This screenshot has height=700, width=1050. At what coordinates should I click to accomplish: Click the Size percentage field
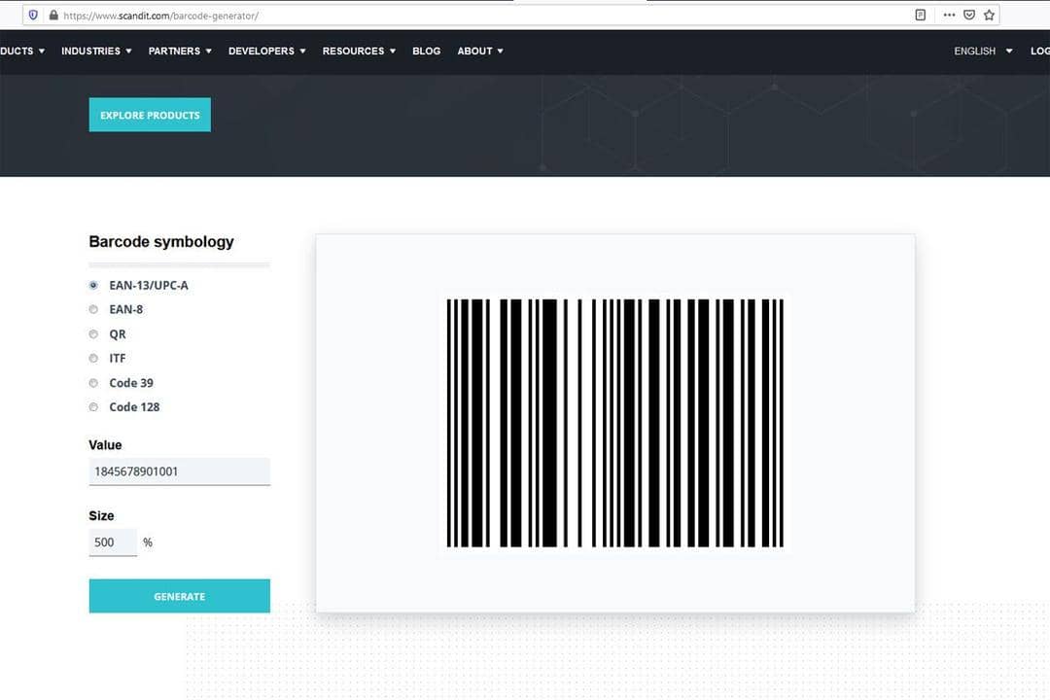coord(112,542)
